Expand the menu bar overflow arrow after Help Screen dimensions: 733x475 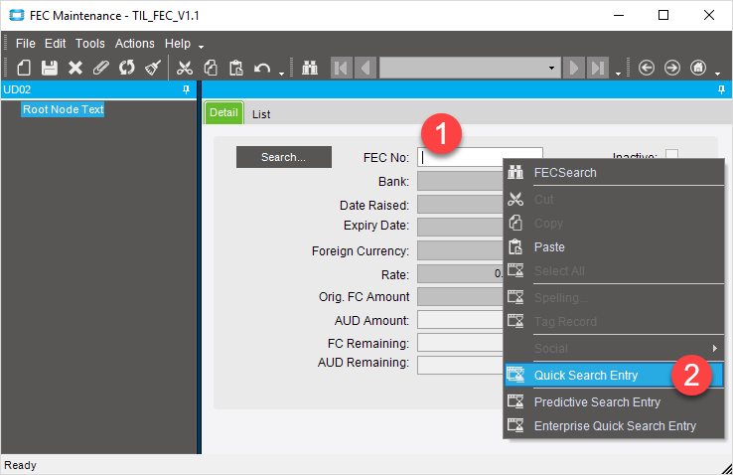(201, 47)
